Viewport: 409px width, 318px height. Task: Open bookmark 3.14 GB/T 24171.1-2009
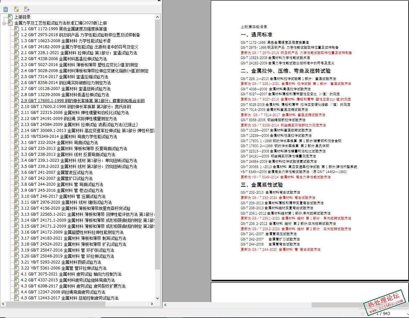pos(87,220)
